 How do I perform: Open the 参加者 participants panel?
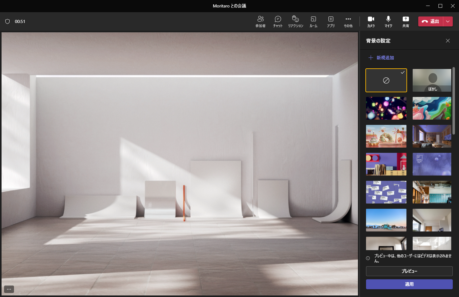tap(260, 21)
